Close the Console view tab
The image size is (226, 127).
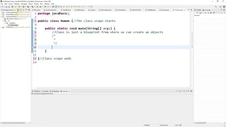[69, 91]
